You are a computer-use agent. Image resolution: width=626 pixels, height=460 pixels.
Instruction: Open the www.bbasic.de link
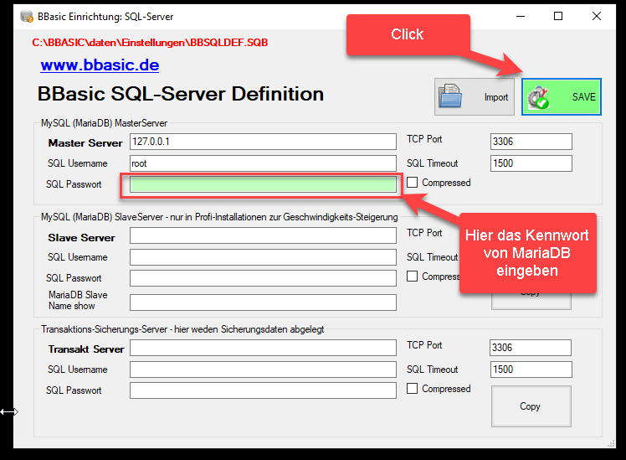[x=100, y=65]
